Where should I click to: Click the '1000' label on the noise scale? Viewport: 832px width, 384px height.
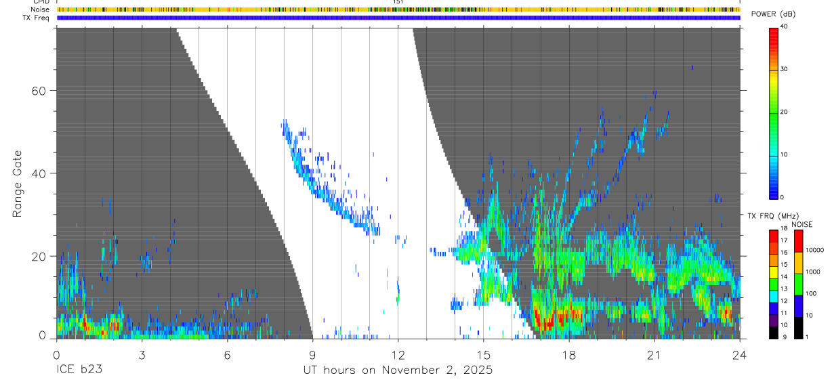[813, 272]
